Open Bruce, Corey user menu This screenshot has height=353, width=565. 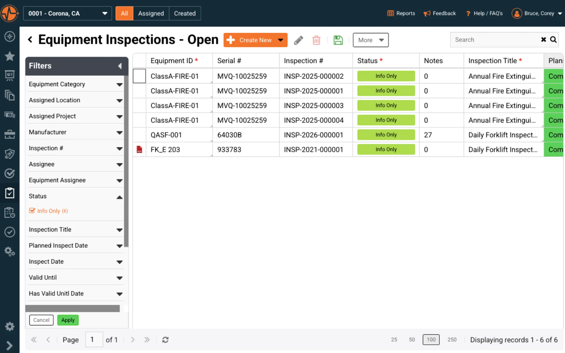(537, 13)
